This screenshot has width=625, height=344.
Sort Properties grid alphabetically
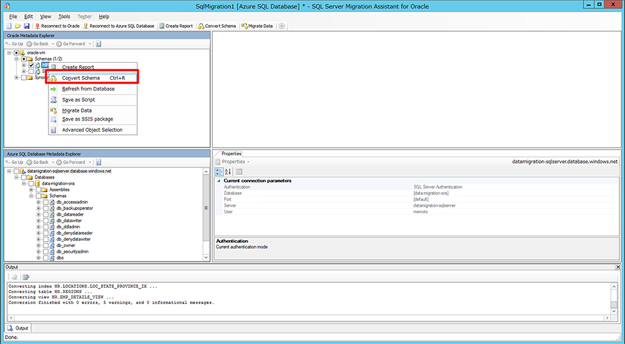[x=228, y=172]
